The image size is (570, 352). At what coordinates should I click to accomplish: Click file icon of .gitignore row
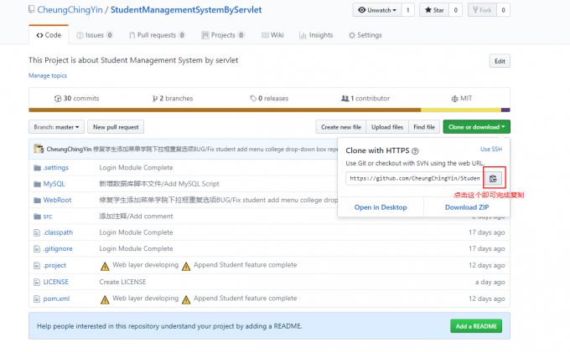(x=37, y=249)
